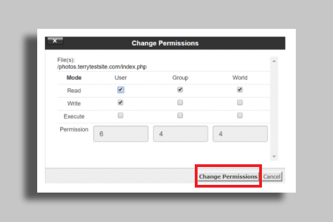Uncheck the User Write checkbox
This screenshot has width=333, height=222.
coord(120,103)
